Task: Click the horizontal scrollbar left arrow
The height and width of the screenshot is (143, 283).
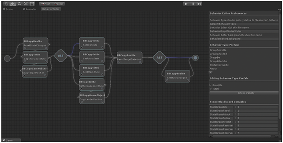Action: click(x=210, y=136)
